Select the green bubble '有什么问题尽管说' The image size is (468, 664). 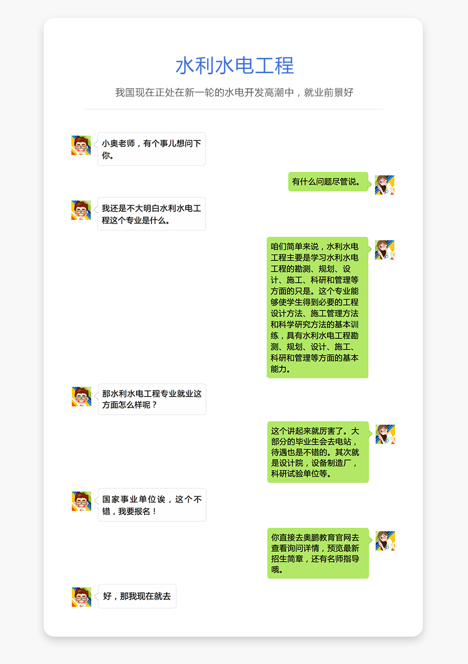click(328, 182)
